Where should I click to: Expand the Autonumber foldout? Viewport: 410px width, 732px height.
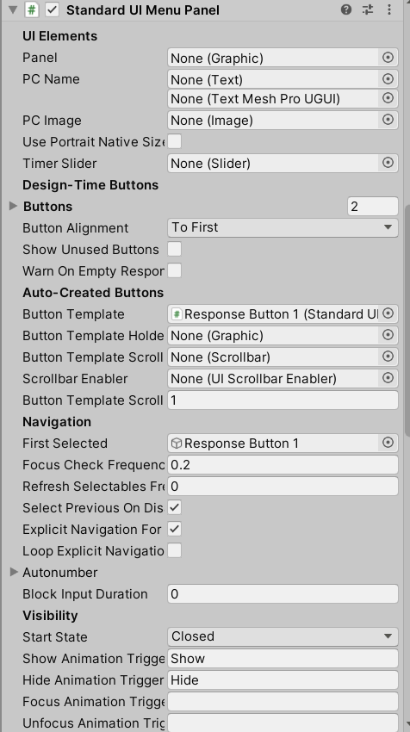coord(13,572)
